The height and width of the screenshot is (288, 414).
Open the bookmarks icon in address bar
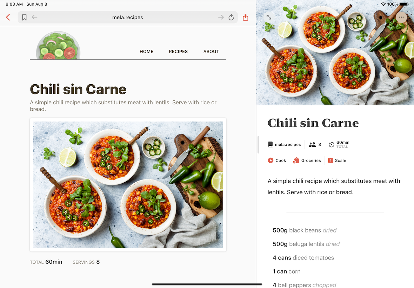pos(24,18)
